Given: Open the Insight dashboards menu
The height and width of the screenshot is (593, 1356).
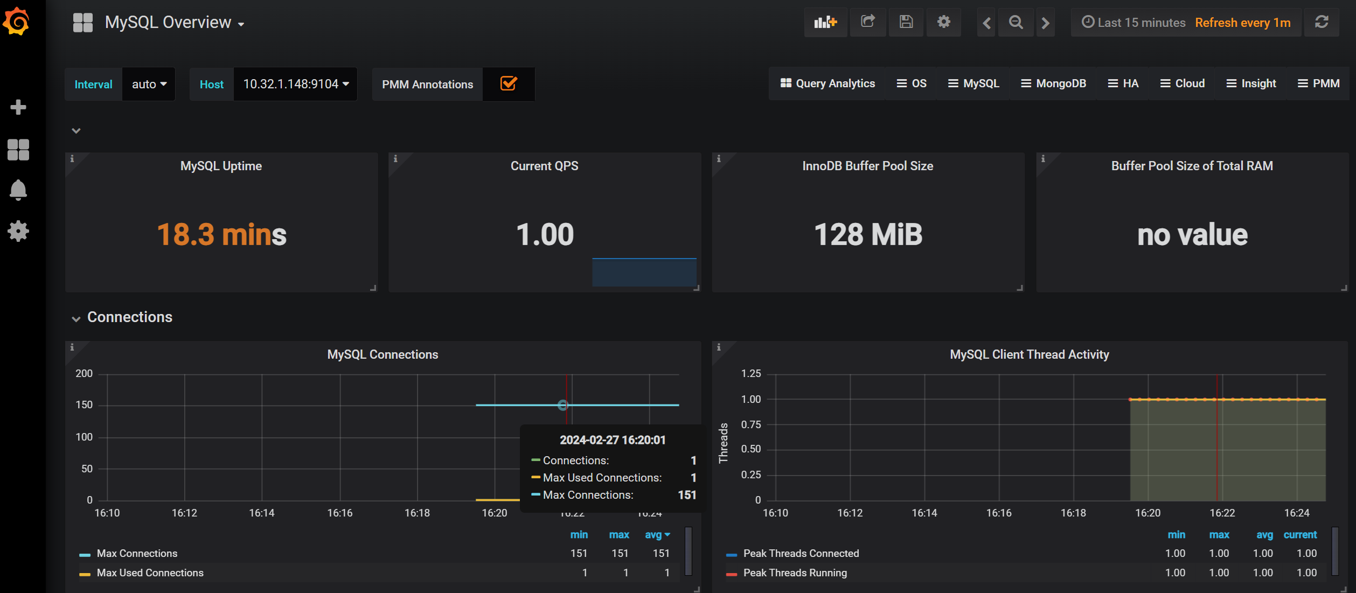Looking at the screenshot, I should (1251, 83).
